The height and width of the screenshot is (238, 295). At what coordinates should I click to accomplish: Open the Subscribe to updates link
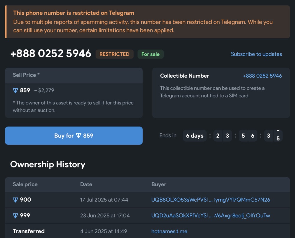click(256, 54)
